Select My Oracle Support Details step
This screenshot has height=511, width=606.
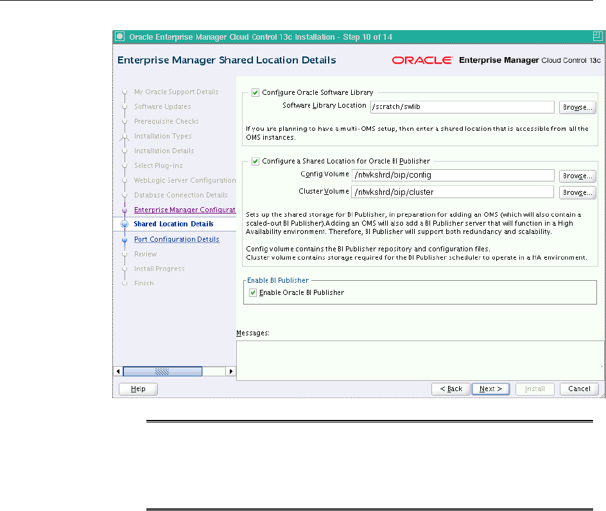(x=177, y=92)
